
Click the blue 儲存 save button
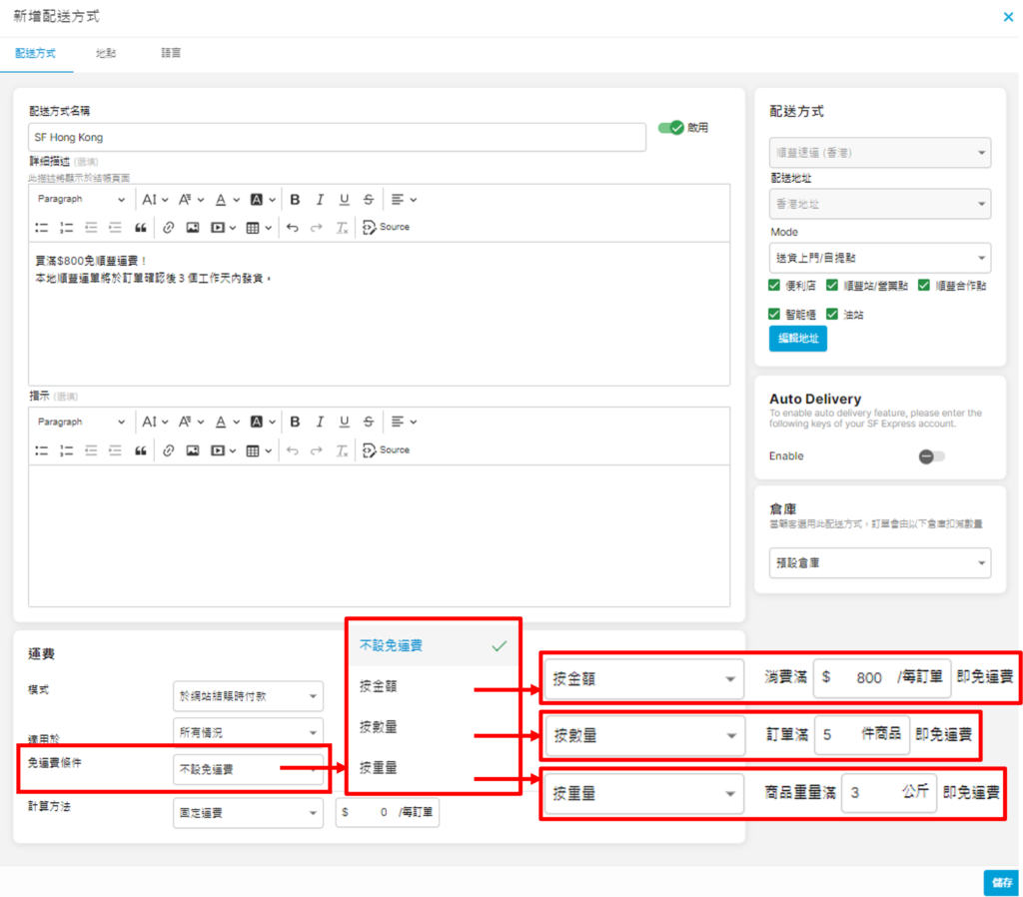coord(1000,882)
